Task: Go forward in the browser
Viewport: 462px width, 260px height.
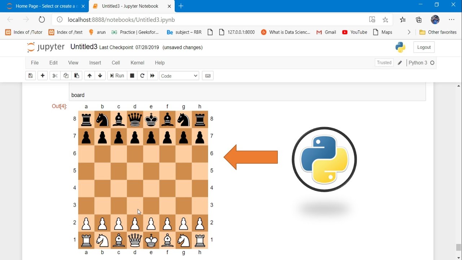Action: [x=26, y=19]
